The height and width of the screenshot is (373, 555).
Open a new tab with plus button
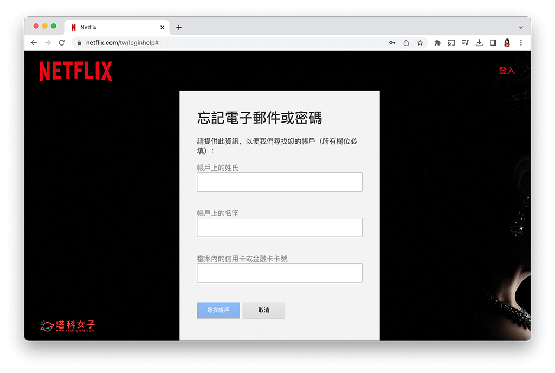[x=179, y=27]
